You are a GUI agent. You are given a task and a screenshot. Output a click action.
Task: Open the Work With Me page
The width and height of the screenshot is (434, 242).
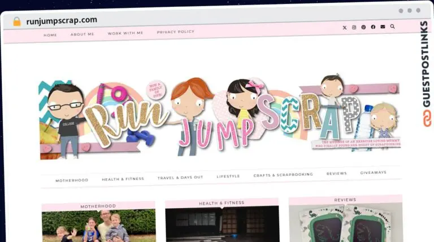(x=125, y=33)
